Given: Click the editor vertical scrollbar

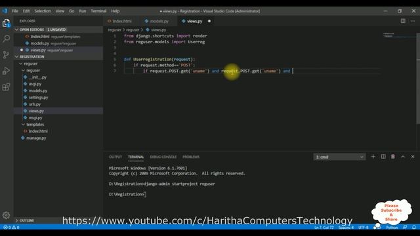Looking at the screenshot, I should click(418, 78).
